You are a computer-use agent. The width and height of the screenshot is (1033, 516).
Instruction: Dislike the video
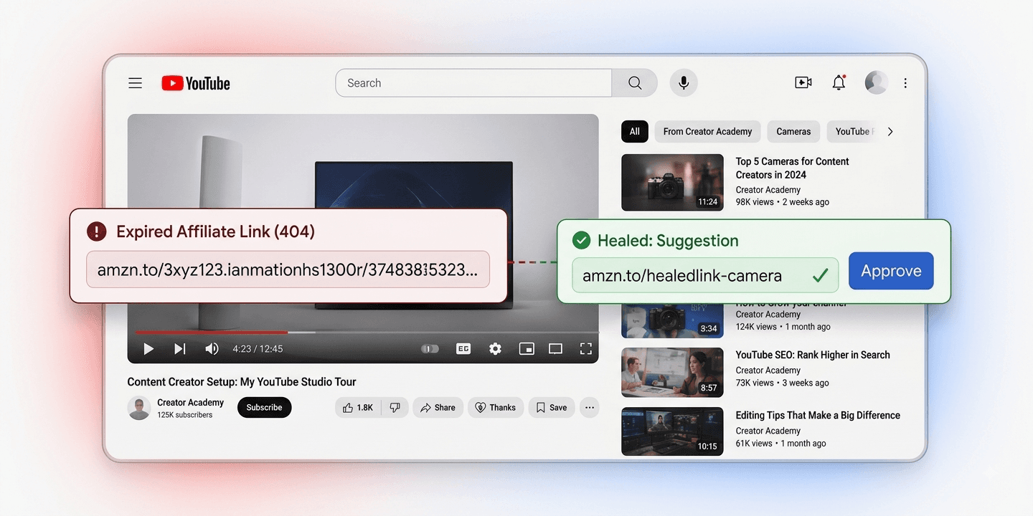click(395, 408)
